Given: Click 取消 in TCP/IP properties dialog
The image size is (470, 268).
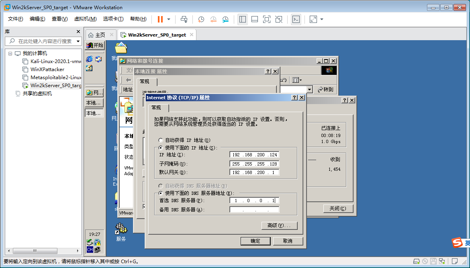Looking at the screenshot, I should pyautogui.click(x=288, y=241).
